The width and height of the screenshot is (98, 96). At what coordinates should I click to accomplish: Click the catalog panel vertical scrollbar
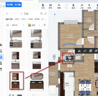pyautogui.click(x=48, y=34)
